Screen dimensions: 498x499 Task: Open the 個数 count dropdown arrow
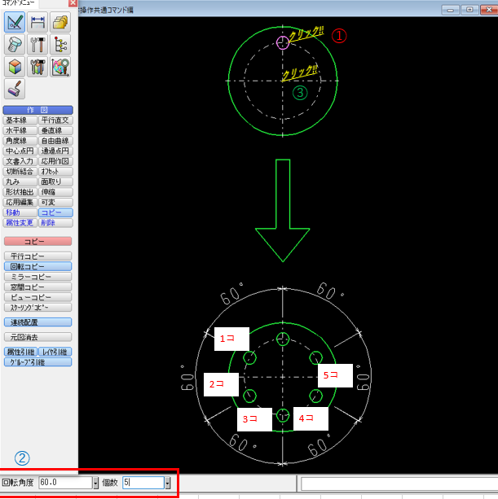pos(167,484)
